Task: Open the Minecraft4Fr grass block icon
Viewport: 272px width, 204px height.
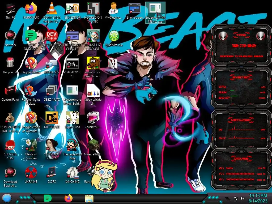Action: (93, 148)
